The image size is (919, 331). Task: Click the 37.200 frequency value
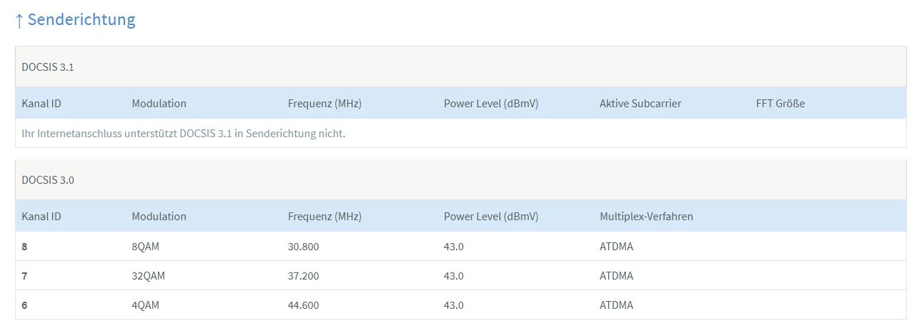click(x=304, y=276)
